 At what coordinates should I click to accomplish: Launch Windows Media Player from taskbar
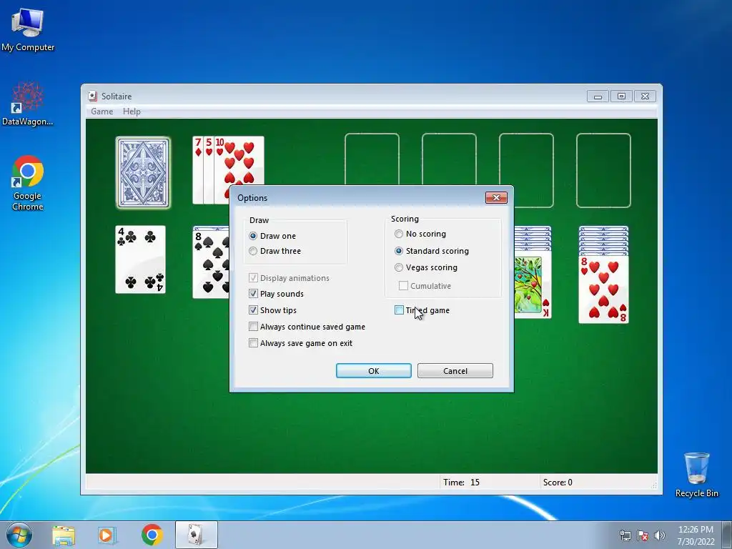click(x=107, y=535)
